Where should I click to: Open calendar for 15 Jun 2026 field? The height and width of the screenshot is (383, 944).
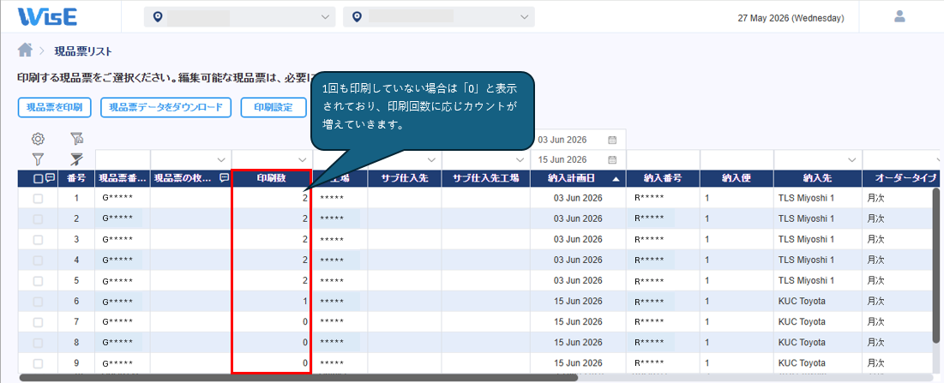click(x=612, y=159)
